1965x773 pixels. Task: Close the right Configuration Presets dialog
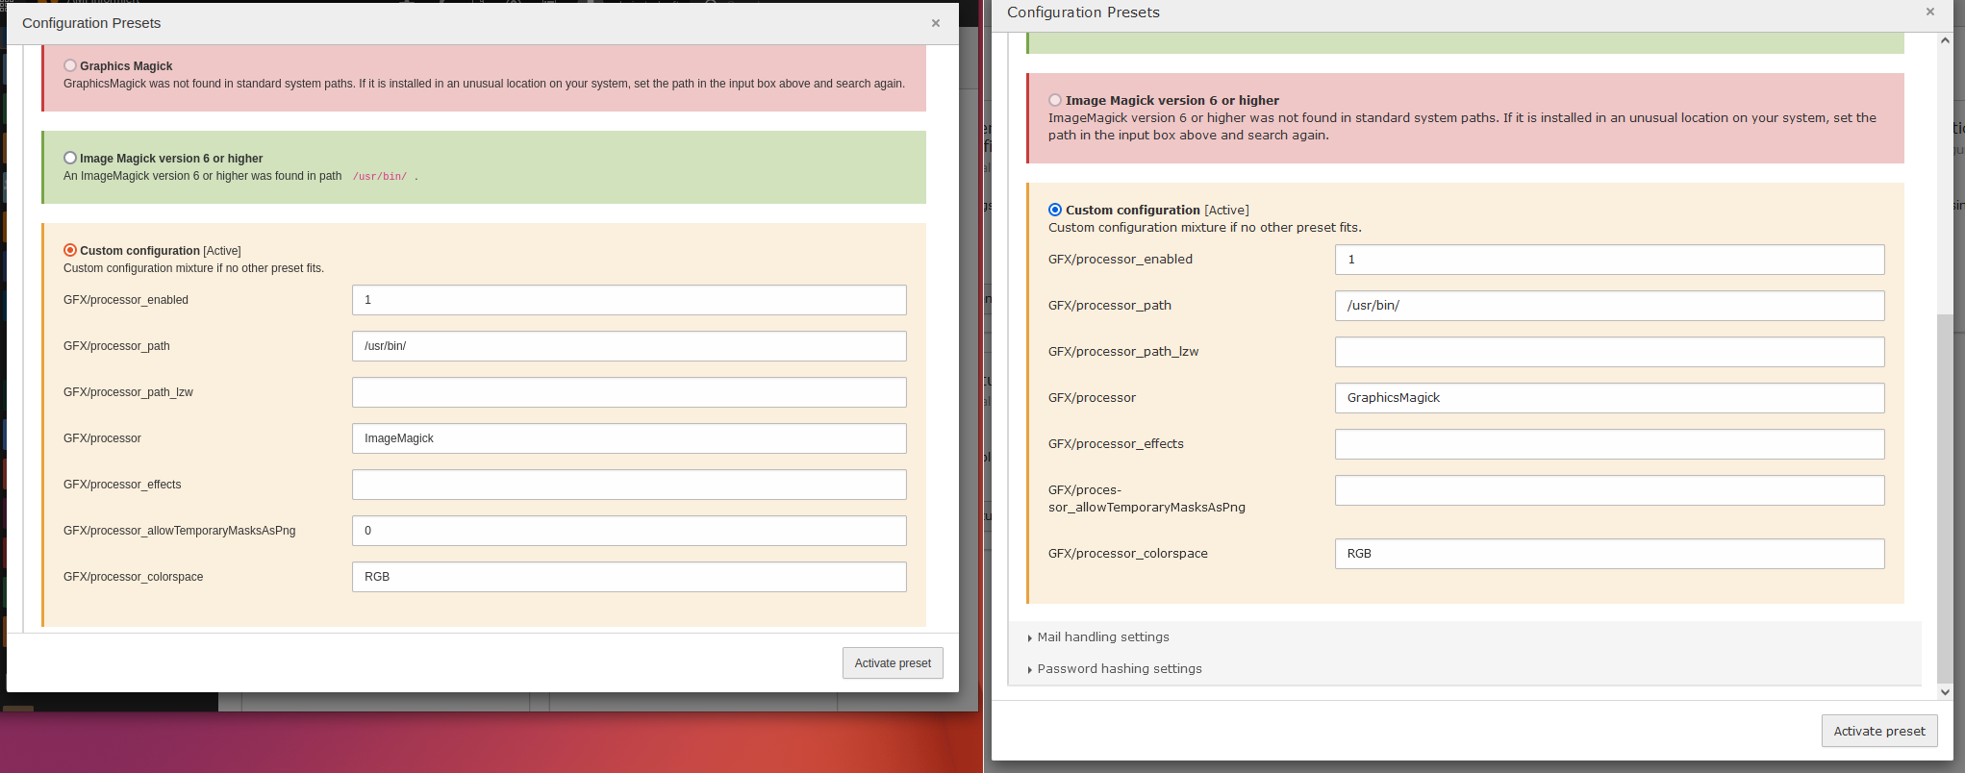[x=1929, y=12]
